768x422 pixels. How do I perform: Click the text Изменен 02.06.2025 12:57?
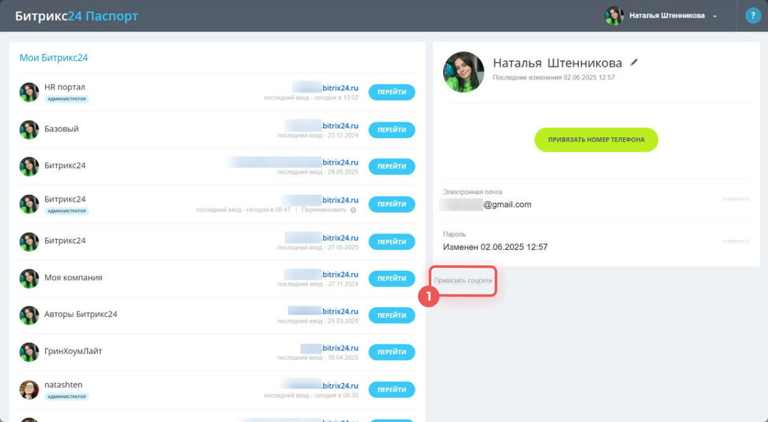pyautogui.click(x=495, y=247)
